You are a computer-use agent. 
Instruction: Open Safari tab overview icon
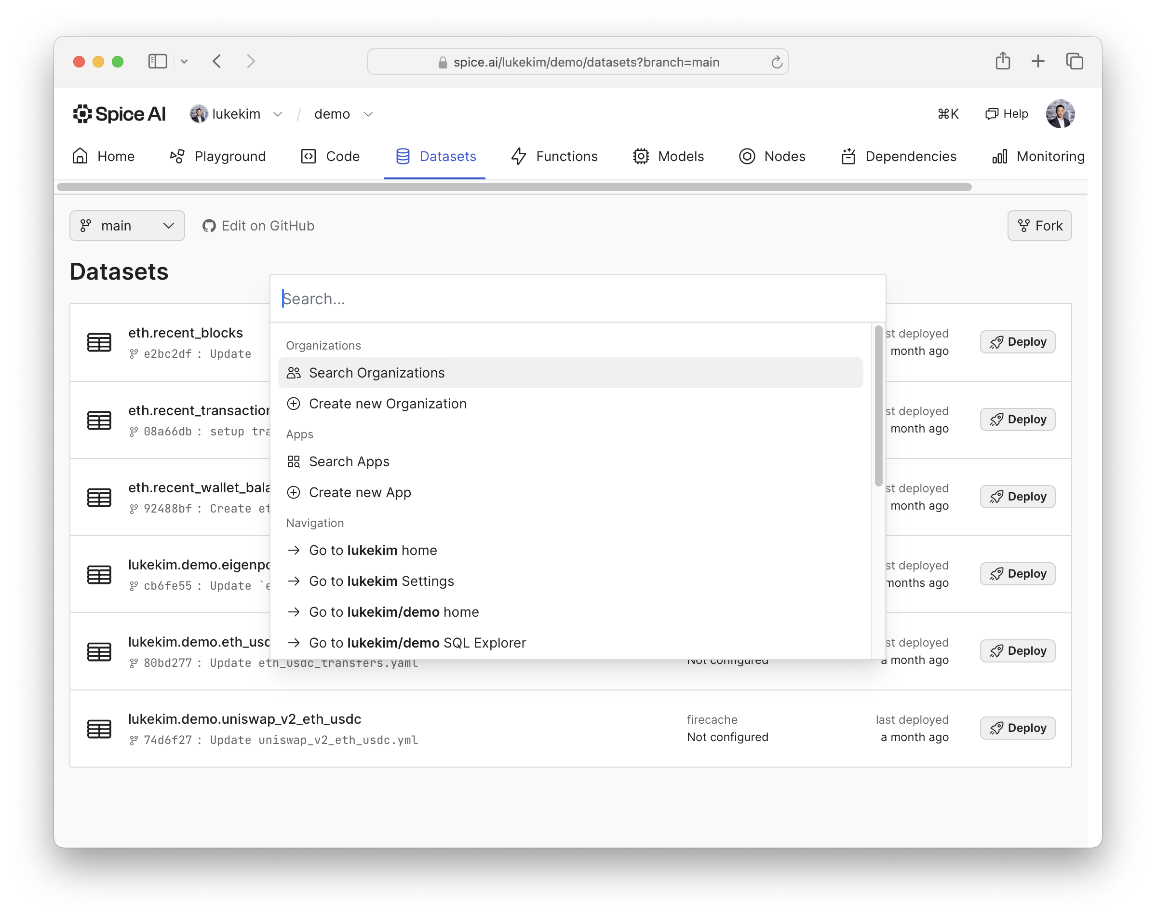[x=1074, y=61]
